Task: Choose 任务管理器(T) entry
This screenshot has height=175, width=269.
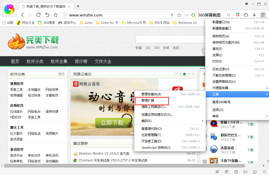Action: pyautogui.click(x=170, y=135)
